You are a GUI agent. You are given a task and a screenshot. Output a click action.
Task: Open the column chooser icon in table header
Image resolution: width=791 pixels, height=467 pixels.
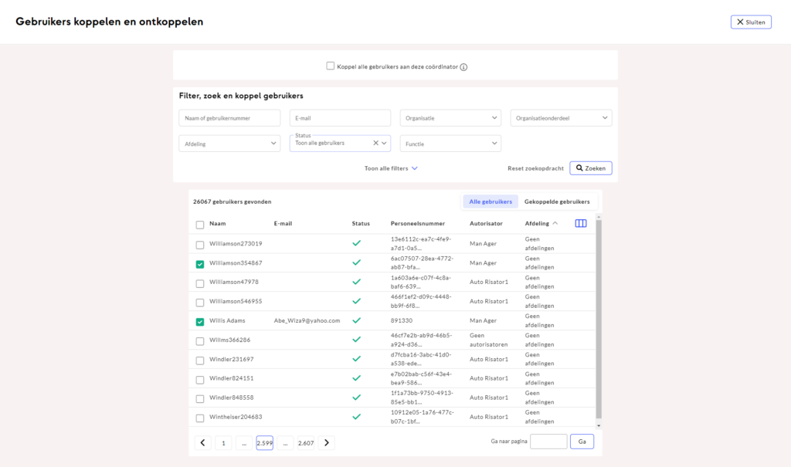coord(581,224)
